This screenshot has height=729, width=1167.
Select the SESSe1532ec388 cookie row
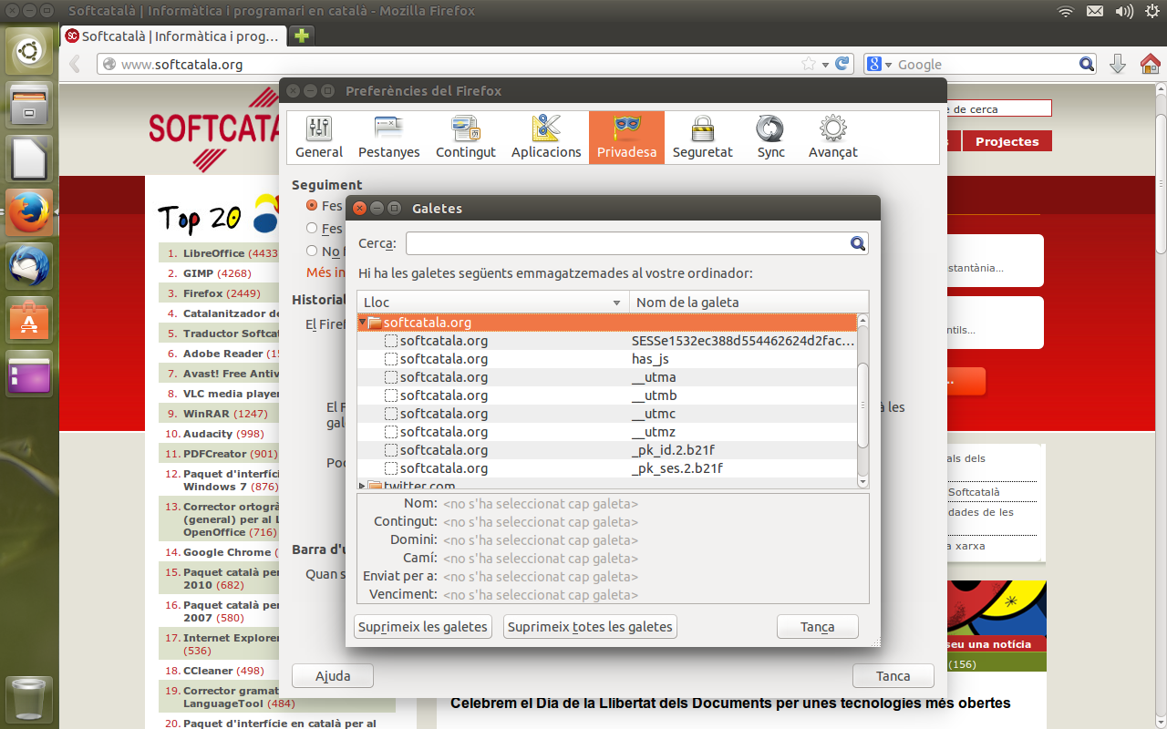(607, 341)
